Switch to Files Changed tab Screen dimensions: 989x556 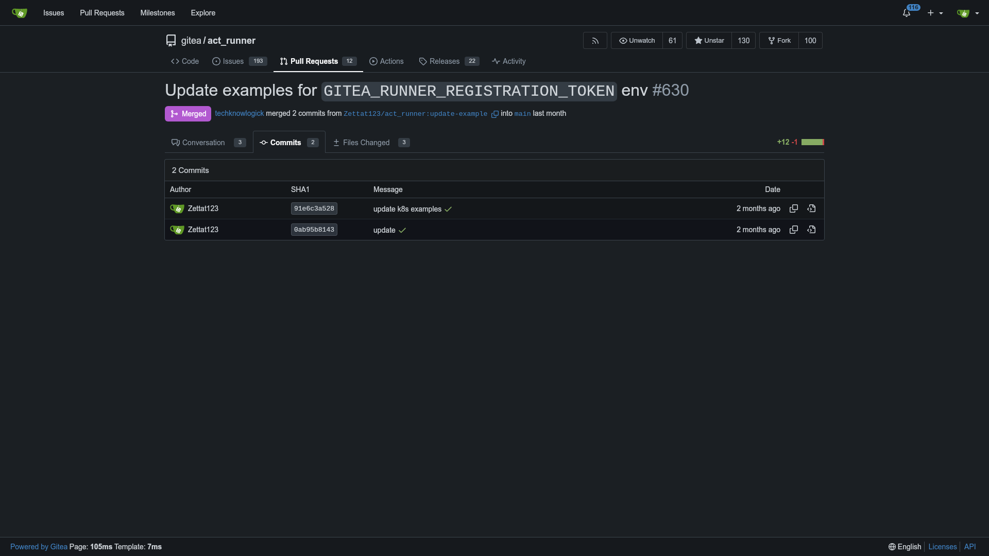[371, 143]
